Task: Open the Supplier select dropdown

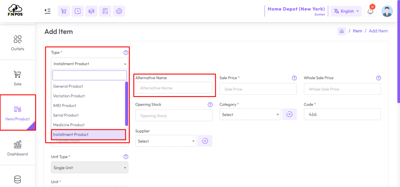Action: (166, 141)
